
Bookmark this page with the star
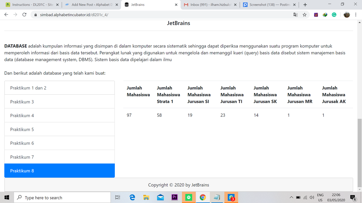pyautogui.click(x=305, y=15)
